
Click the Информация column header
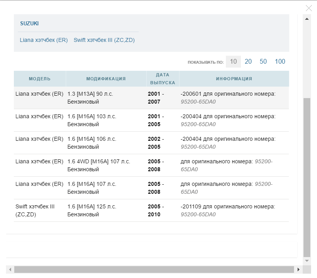pos(234,79)
